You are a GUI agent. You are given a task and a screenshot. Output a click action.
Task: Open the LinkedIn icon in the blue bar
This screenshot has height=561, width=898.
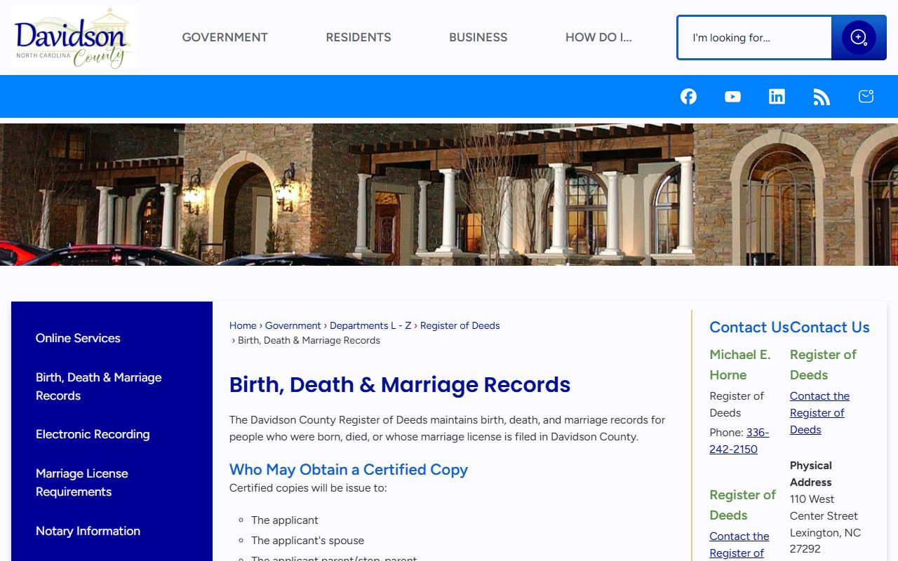pyautogui.click(x=777, y=97)
